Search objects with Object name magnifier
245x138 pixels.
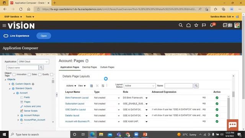(41, 67)
